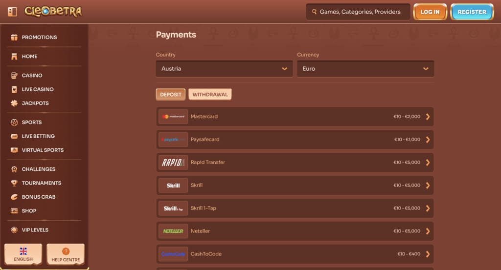This screenshot has width=501, height=270.
Task: Expand Paysafecard row chevron arrow
Action: click(428, 140)
